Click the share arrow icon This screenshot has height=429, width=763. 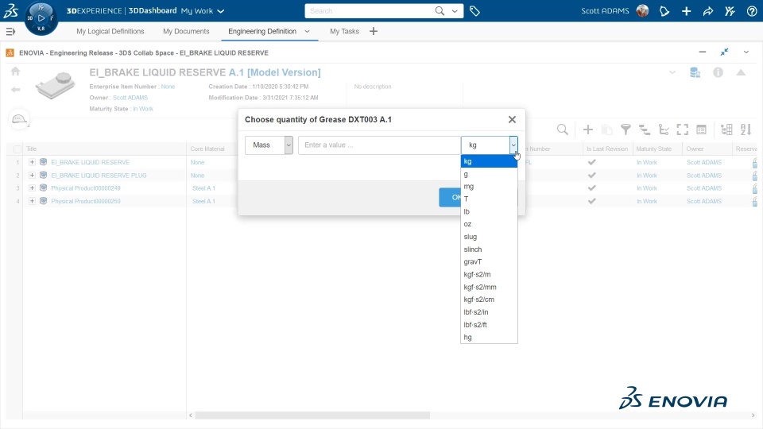[708, 11]
